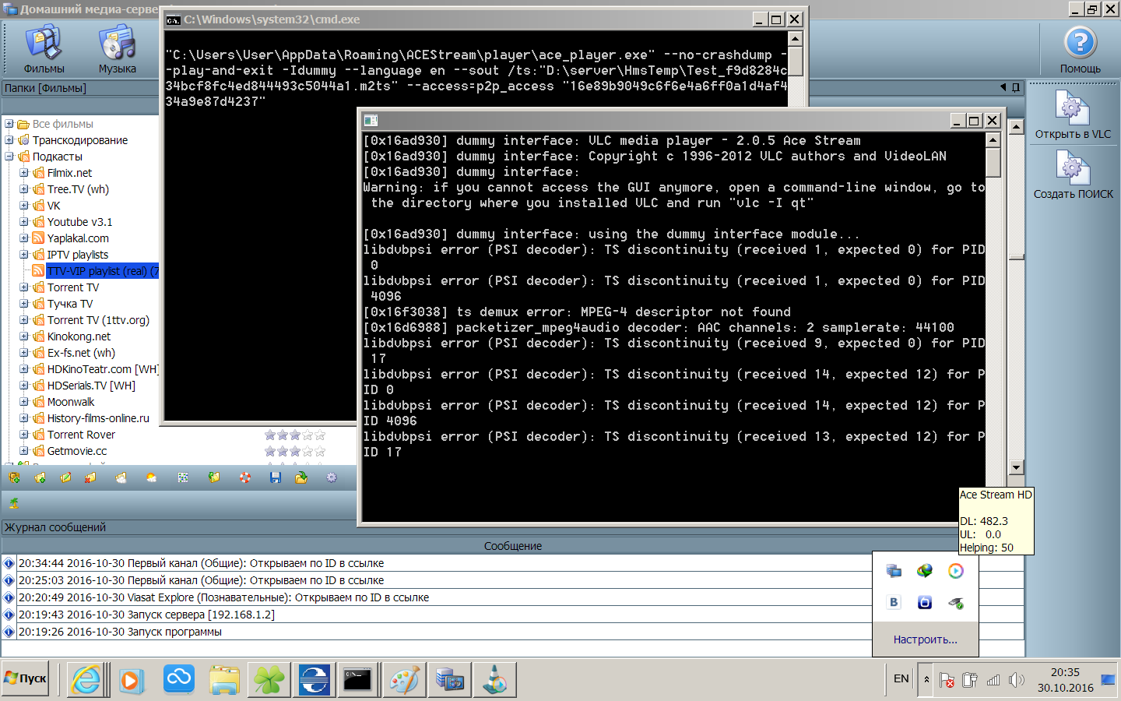Select the Kinokong.net podcast folder

(x=79, y=336)
